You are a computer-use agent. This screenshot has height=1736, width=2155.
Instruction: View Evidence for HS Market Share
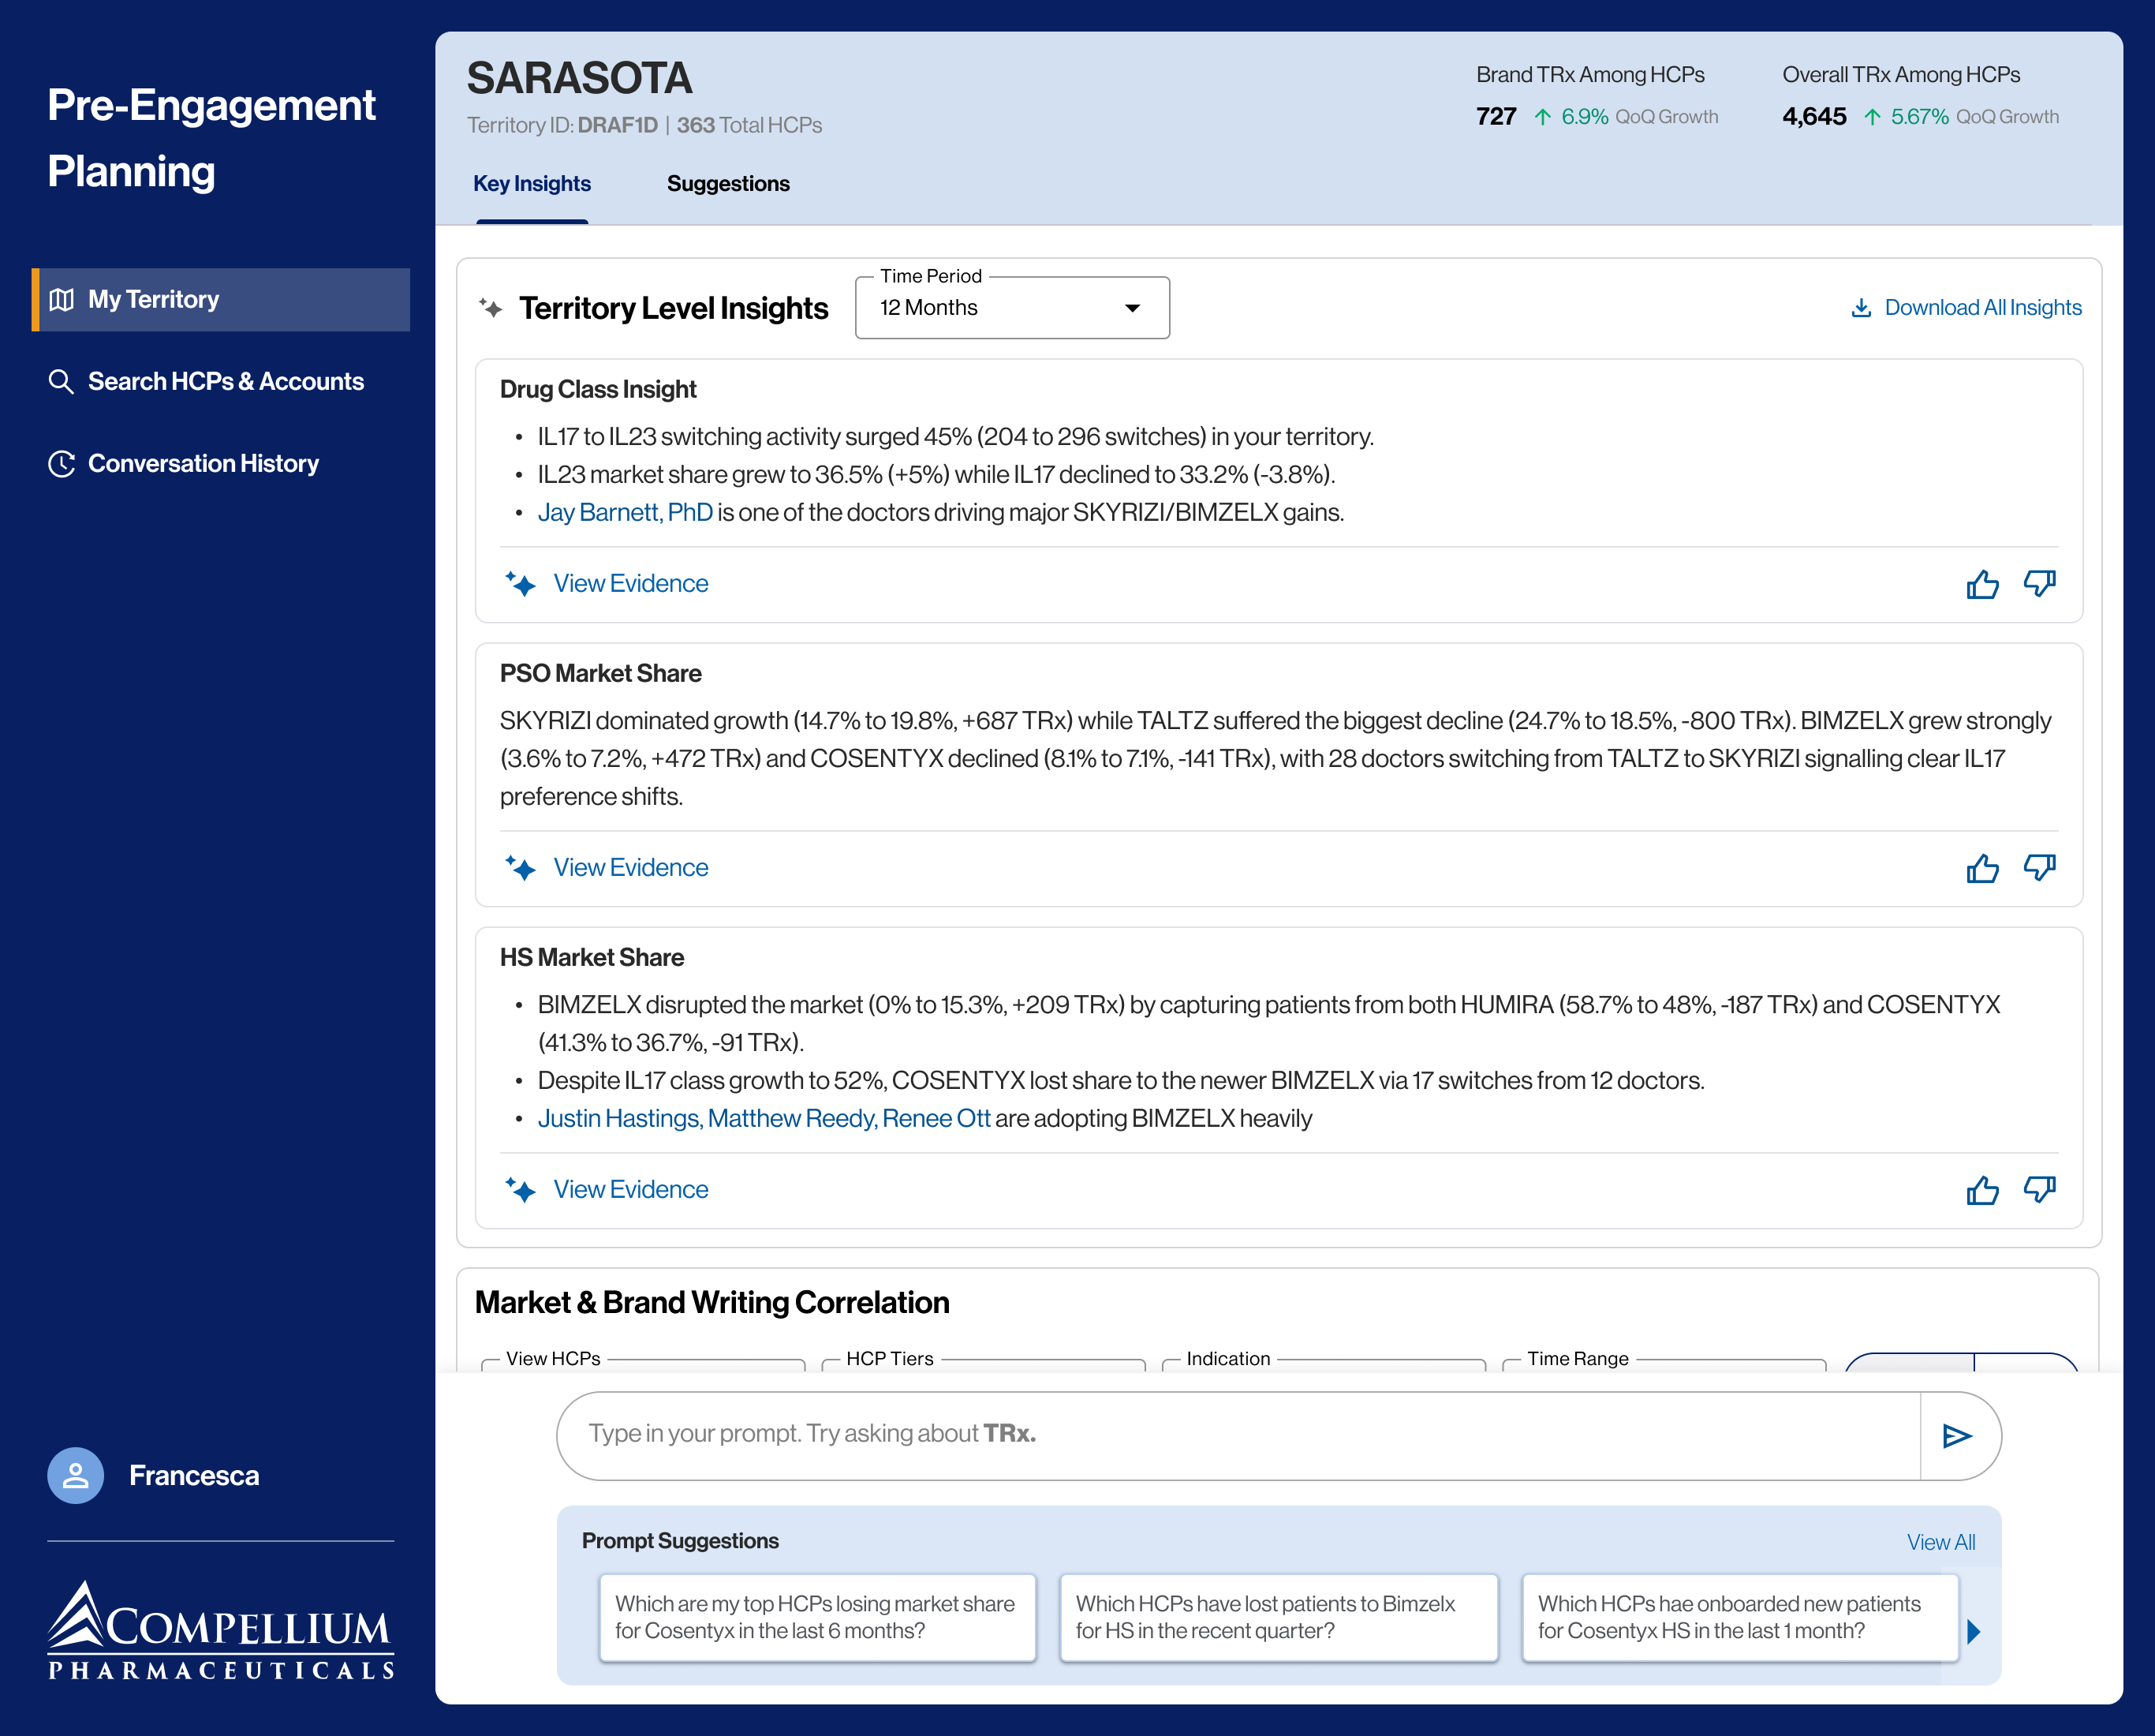tap(629, 1190)
